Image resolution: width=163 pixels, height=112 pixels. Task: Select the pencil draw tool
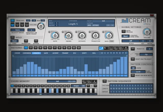[x=101, y=48]
